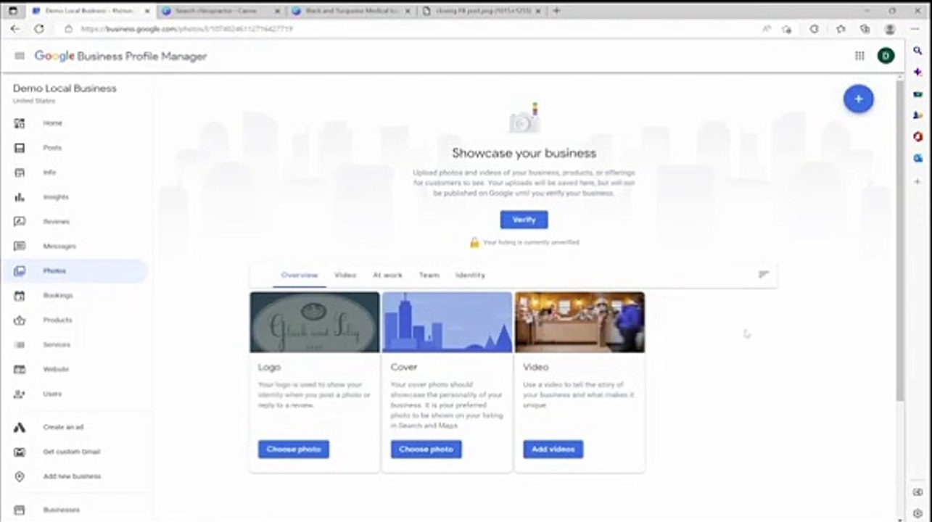
Task: Open the Cover skyline thumbnail
Action: pyautogui.click(x=448, y=322)
